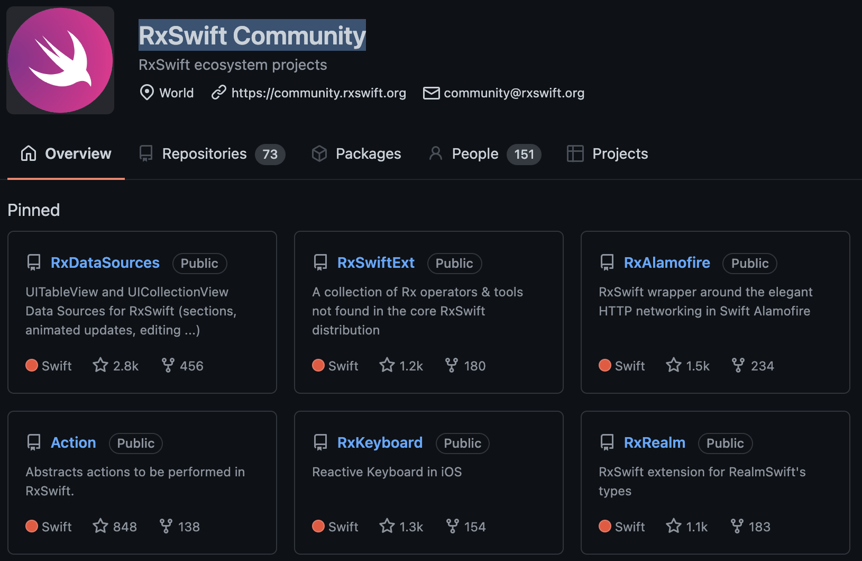Click the package cube icon
The width and height of the screenshot is (862, 561).
click(319, 153)
